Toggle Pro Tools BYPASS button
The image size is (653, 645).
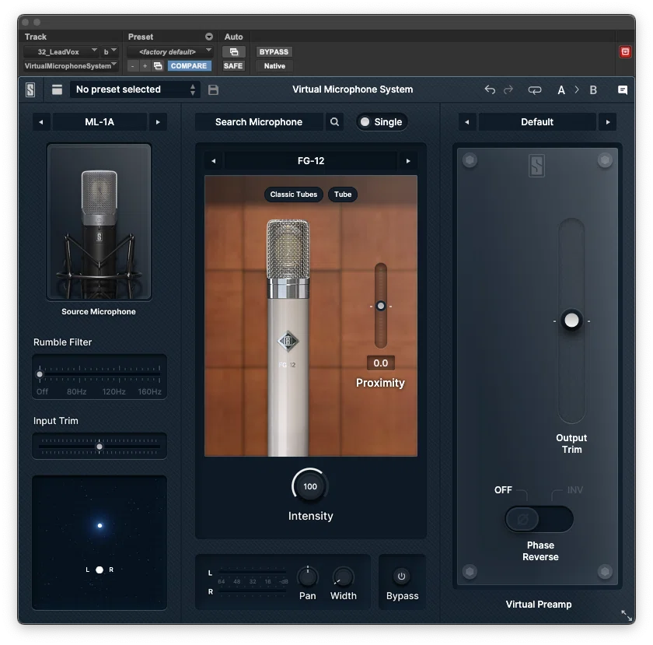274,51
